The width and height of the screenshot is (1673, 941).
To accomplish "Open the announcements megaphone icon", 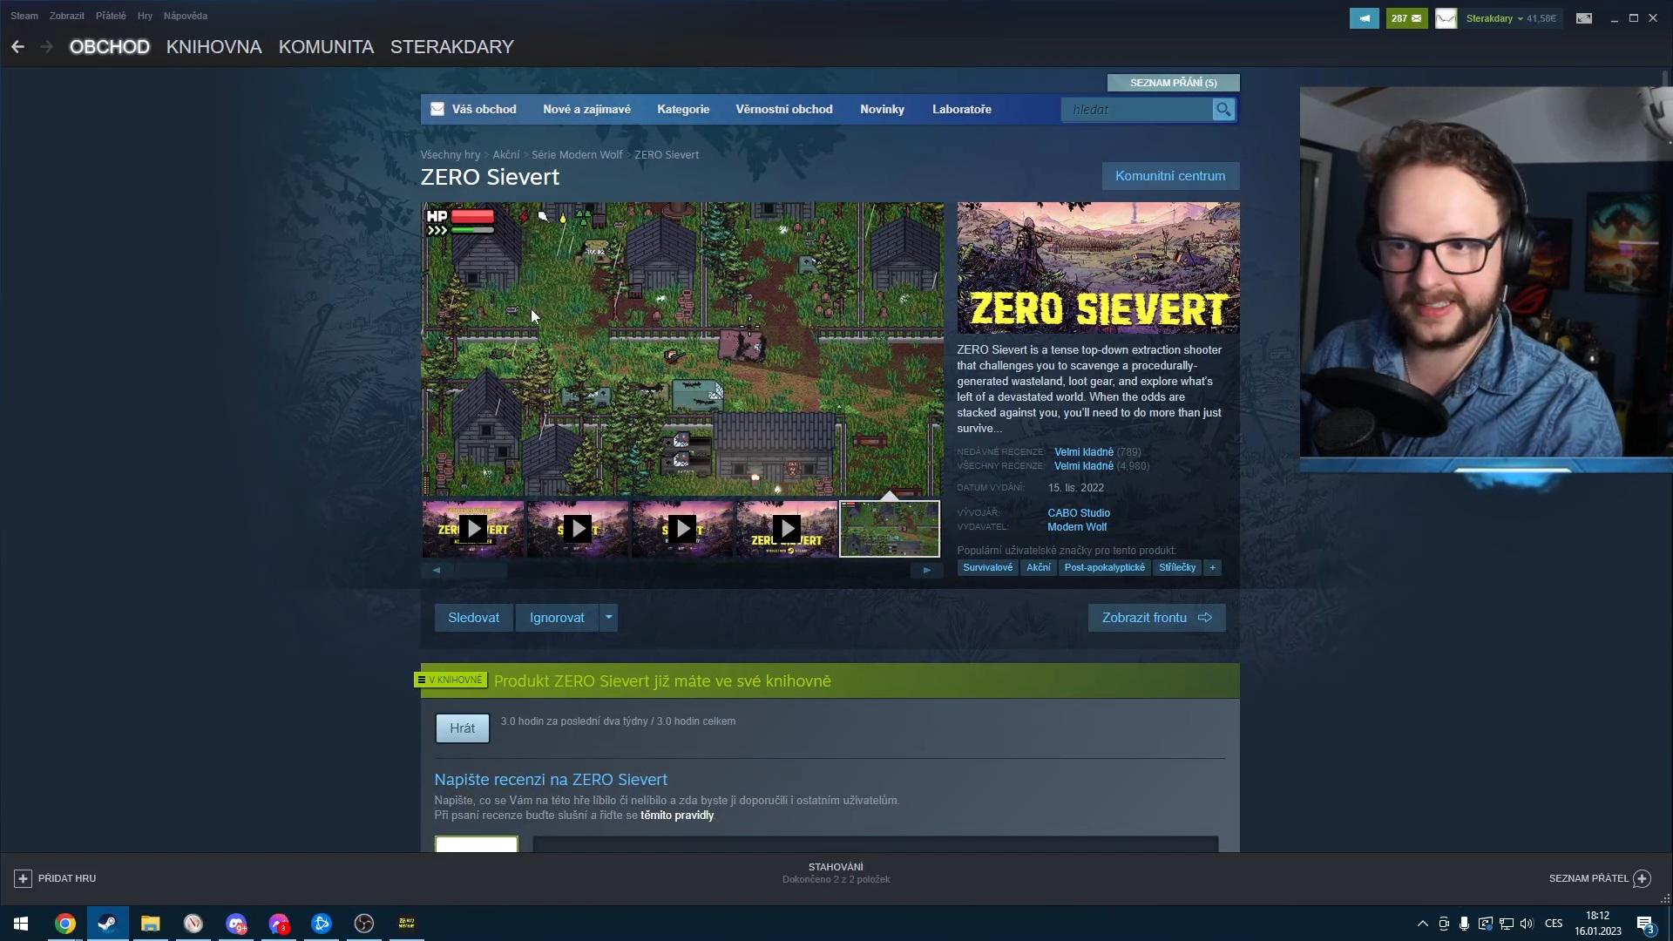I will coord(1364,18).
